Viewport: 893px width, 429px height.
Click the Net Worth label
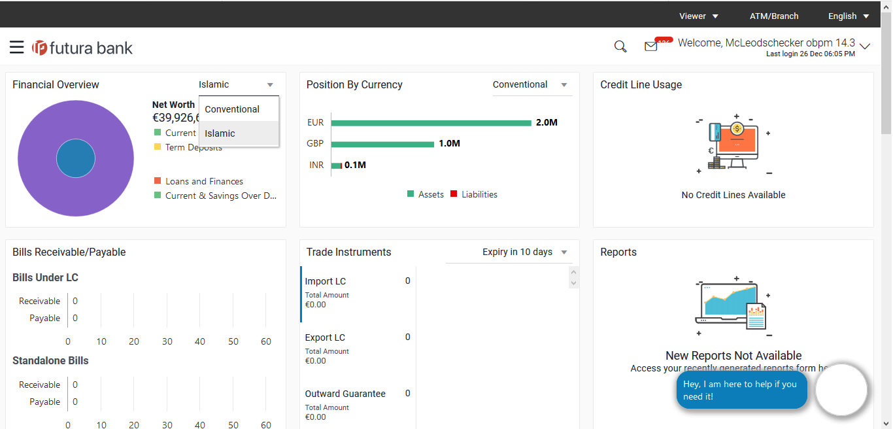pyautogui.click(x=173, y=105)
